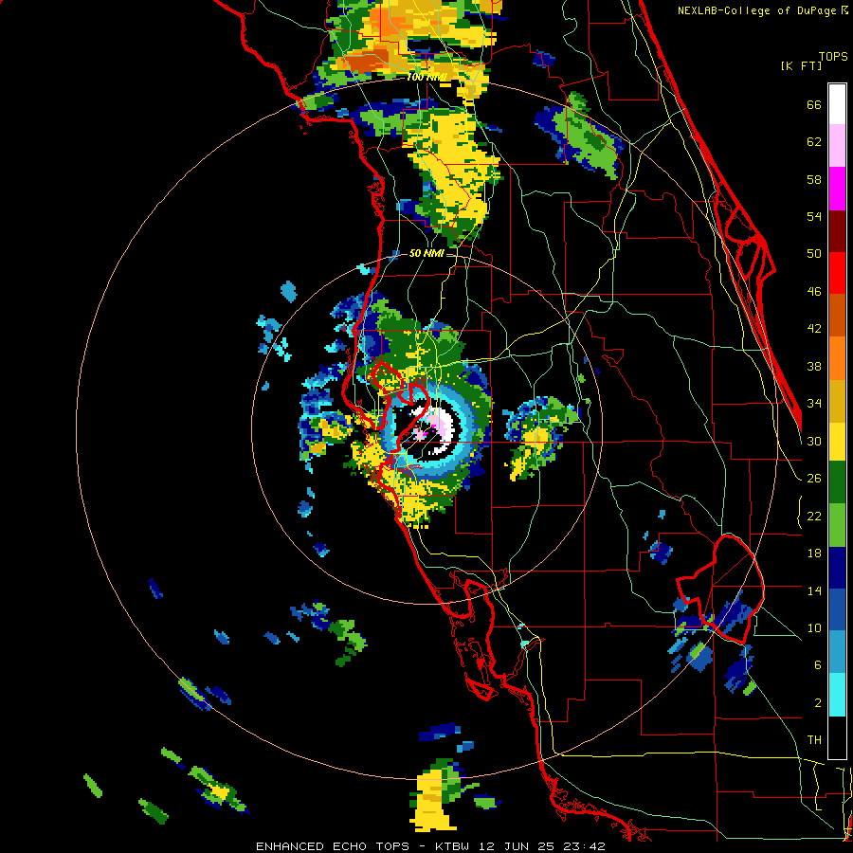Click the '54' legend value
The height and width of the screenshot is (853, 853).
pyautogui.click(x=814, y=216)
